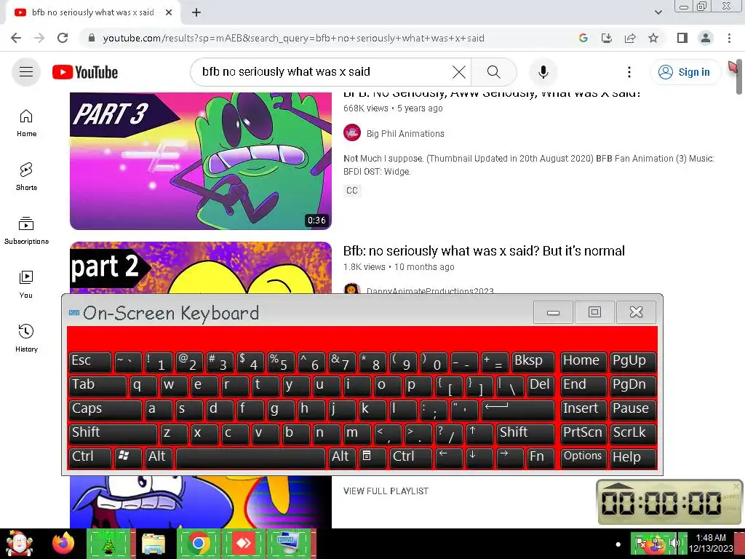
Task: Toggle Caps key on On-Screen Keyboard
Action: (x=105, y=409)
